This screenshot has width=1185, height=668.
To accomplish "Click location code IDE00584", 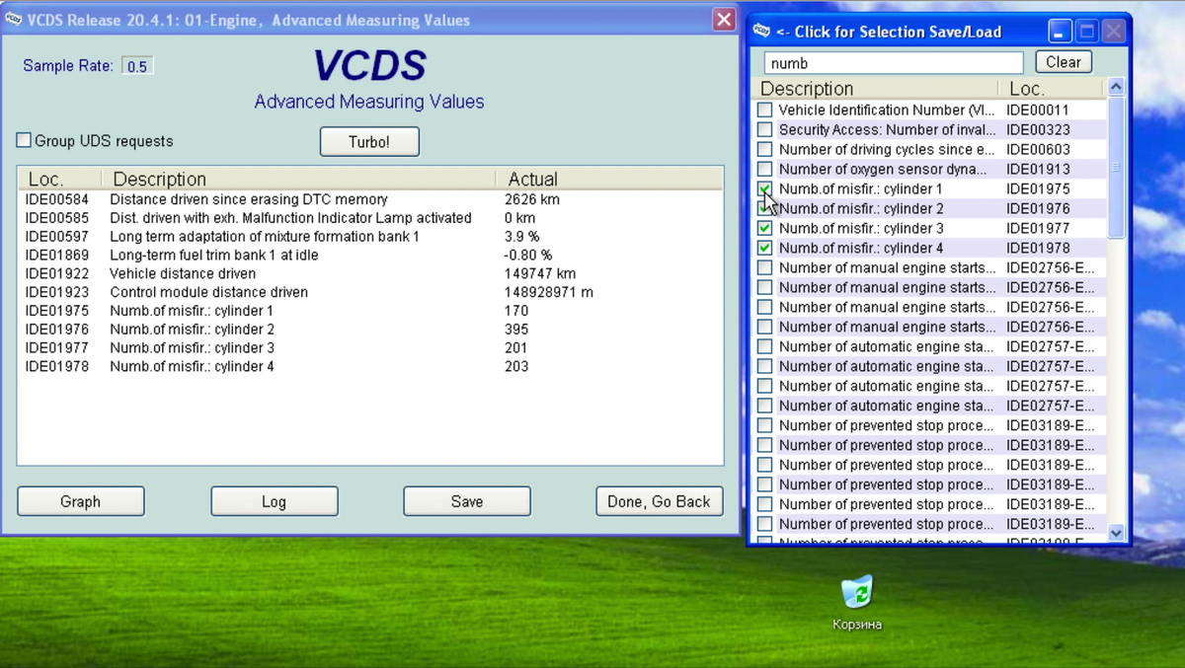I will pos(57,199).
